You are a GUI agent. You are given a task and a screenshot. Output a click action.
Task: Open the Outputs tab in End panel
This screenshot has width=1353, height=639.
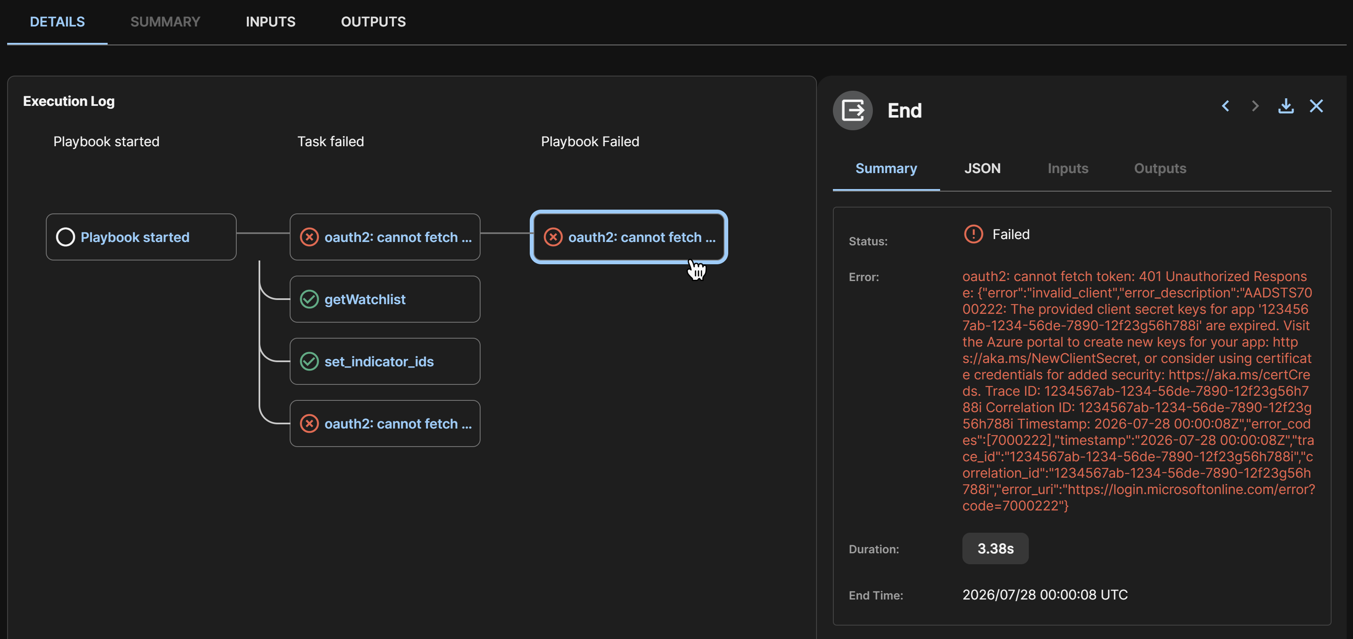(1160, 168)
